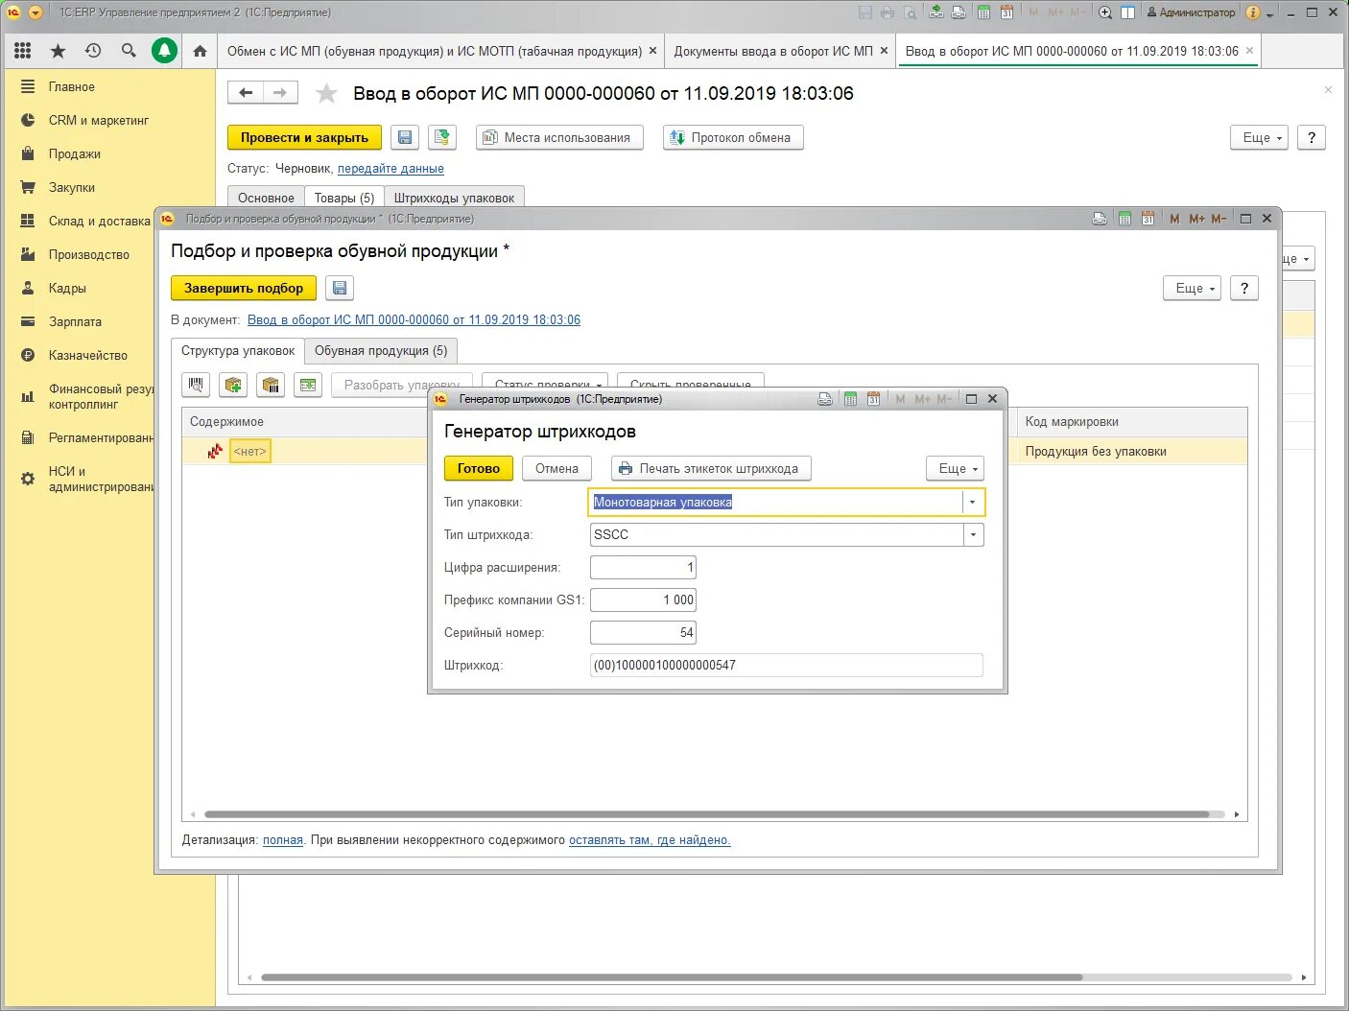Open the info icon in title bar
This screenshot has height=1011, width=1349.
1253,12
